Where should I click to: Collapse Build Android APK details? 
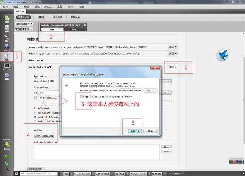tap(173, 67)
